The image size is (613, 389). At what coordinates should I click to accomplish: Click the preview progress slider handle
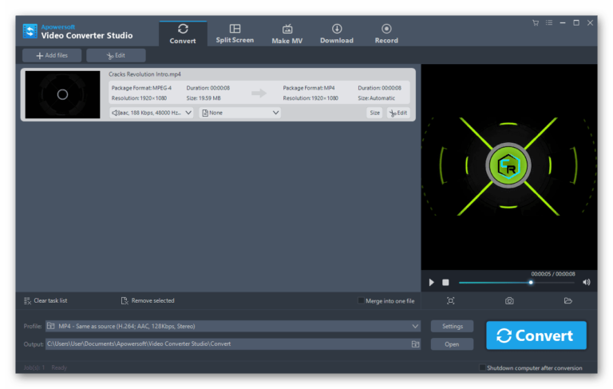531,282
